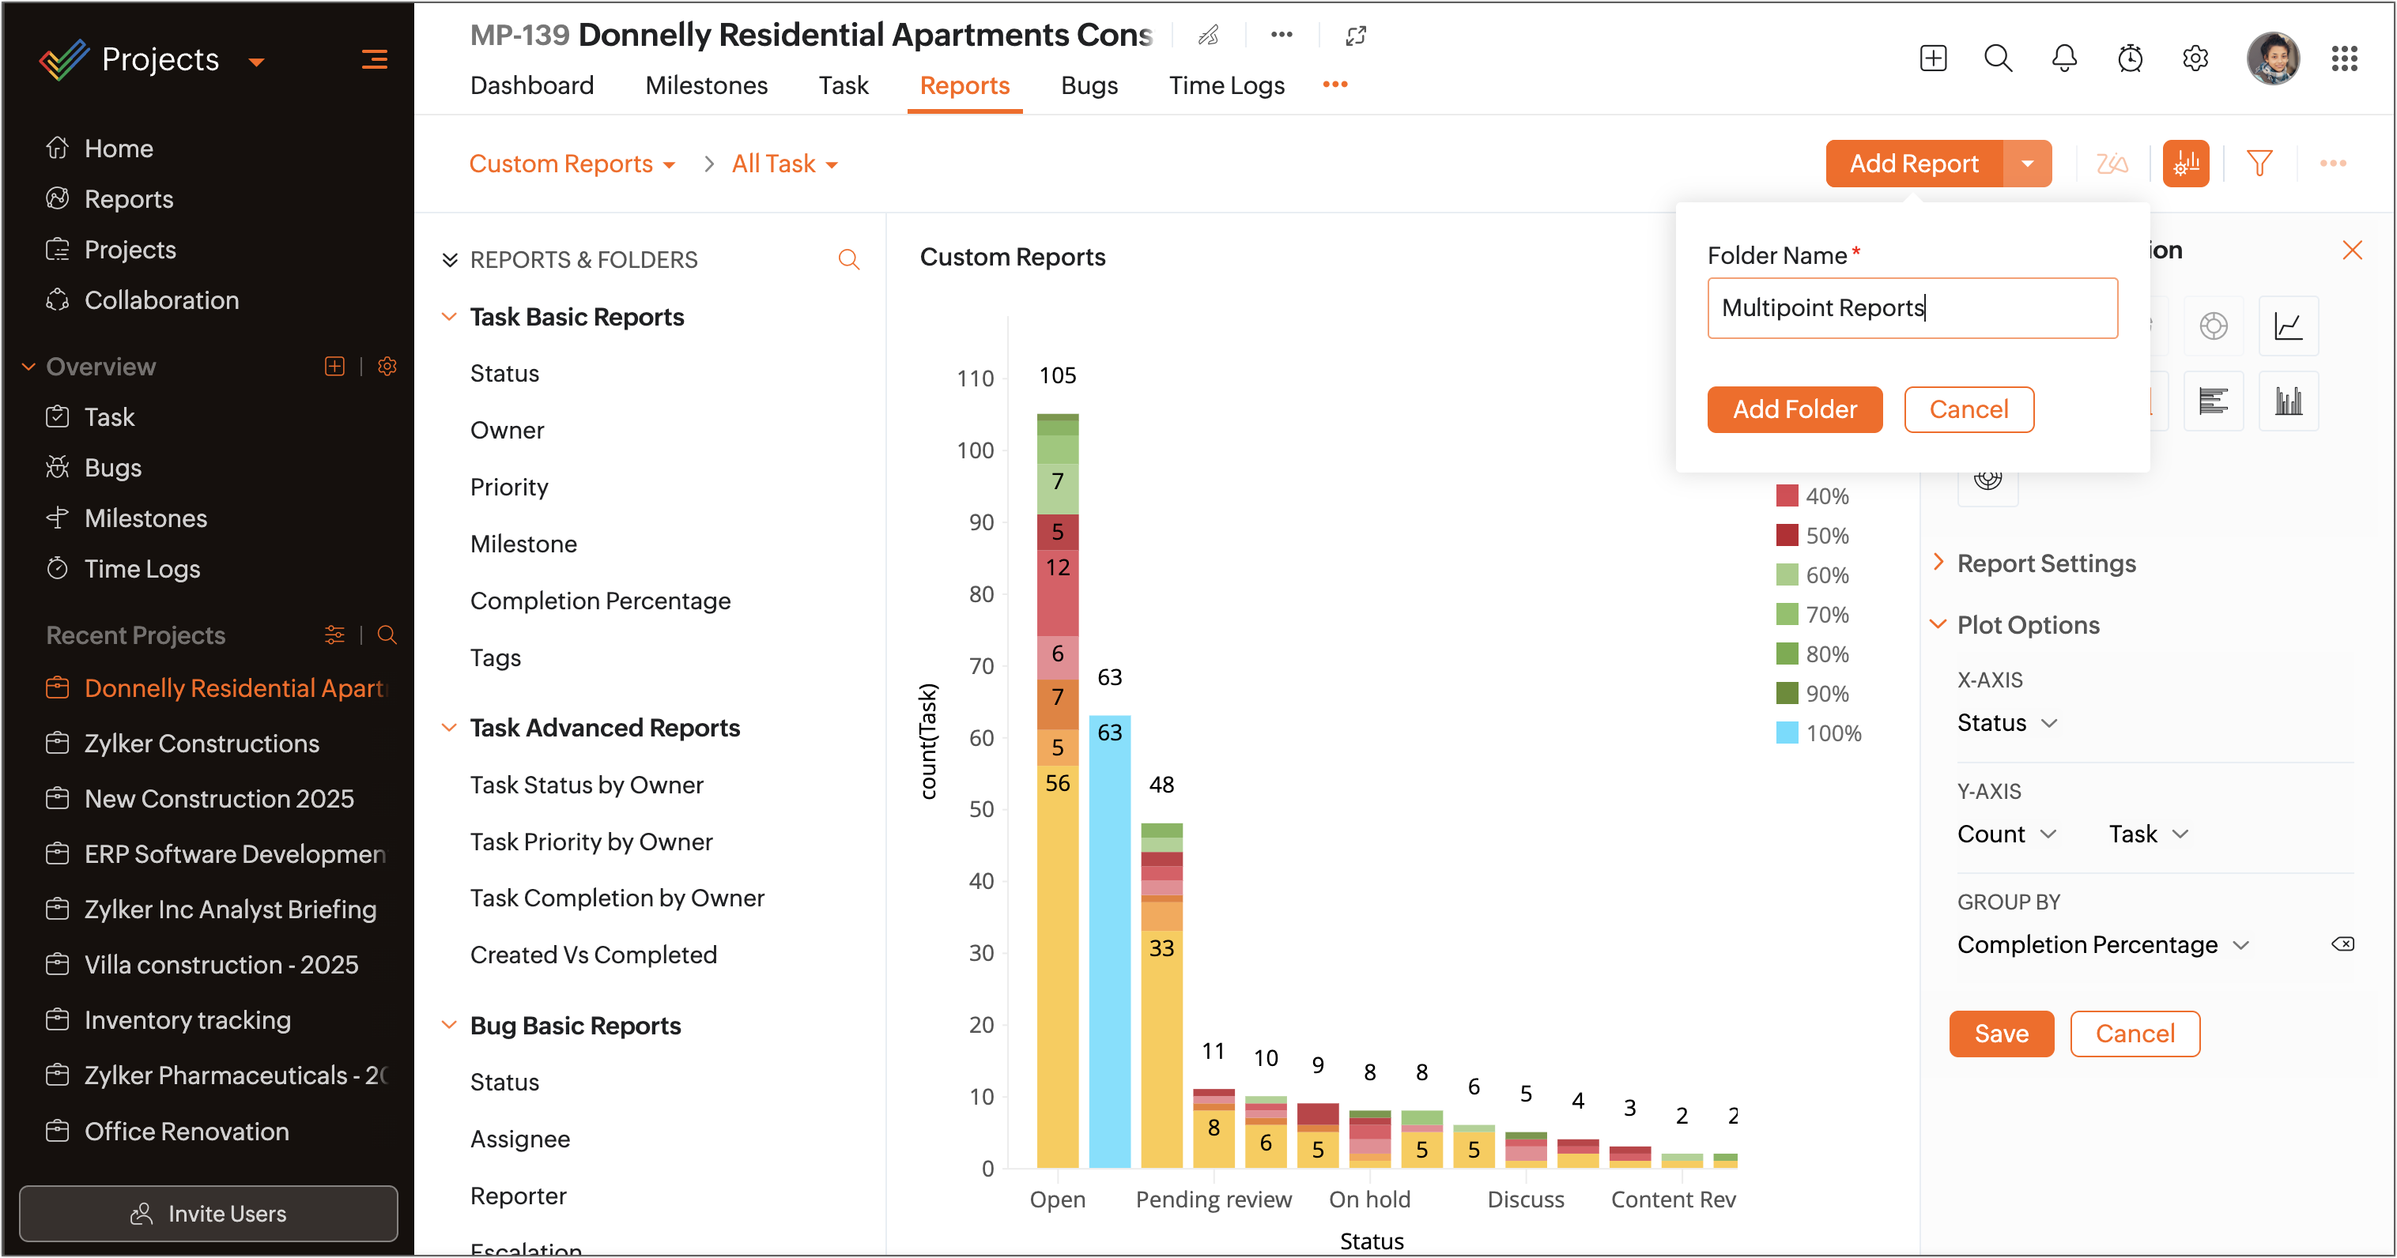This screenshot has height=1258, width=2397.
Task: Click the chart customization icon in toolbar
Action: (x=2185, y=164)
